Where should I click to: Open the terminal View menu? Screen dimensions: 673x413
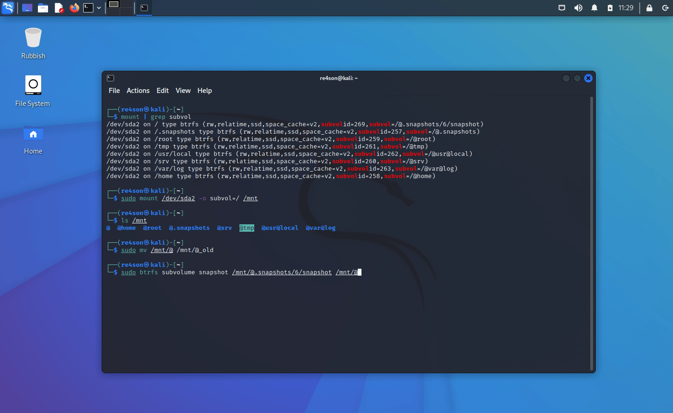pos(183,91)
